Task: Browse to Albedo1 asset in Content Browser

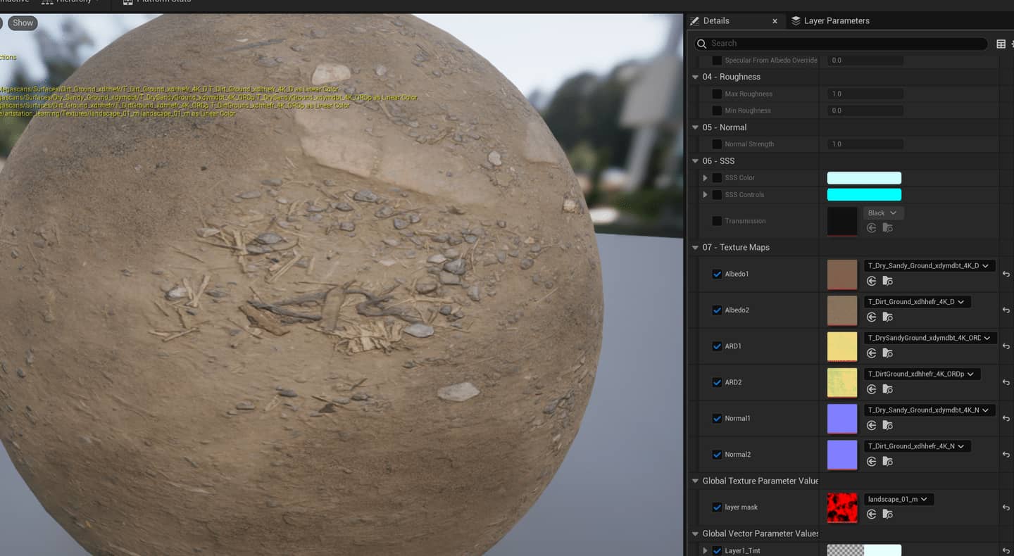Action: (x=887, y=281)
